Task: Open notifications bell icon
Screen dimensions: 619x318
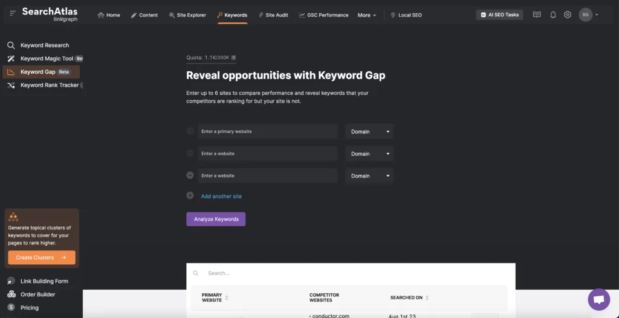Action: [x=553, y=14]
